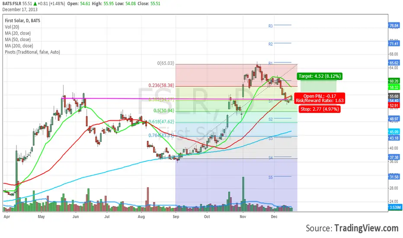Click the December 17, 2013 date text
Viewport: 403px width, 238px height.
coord(20,10)
